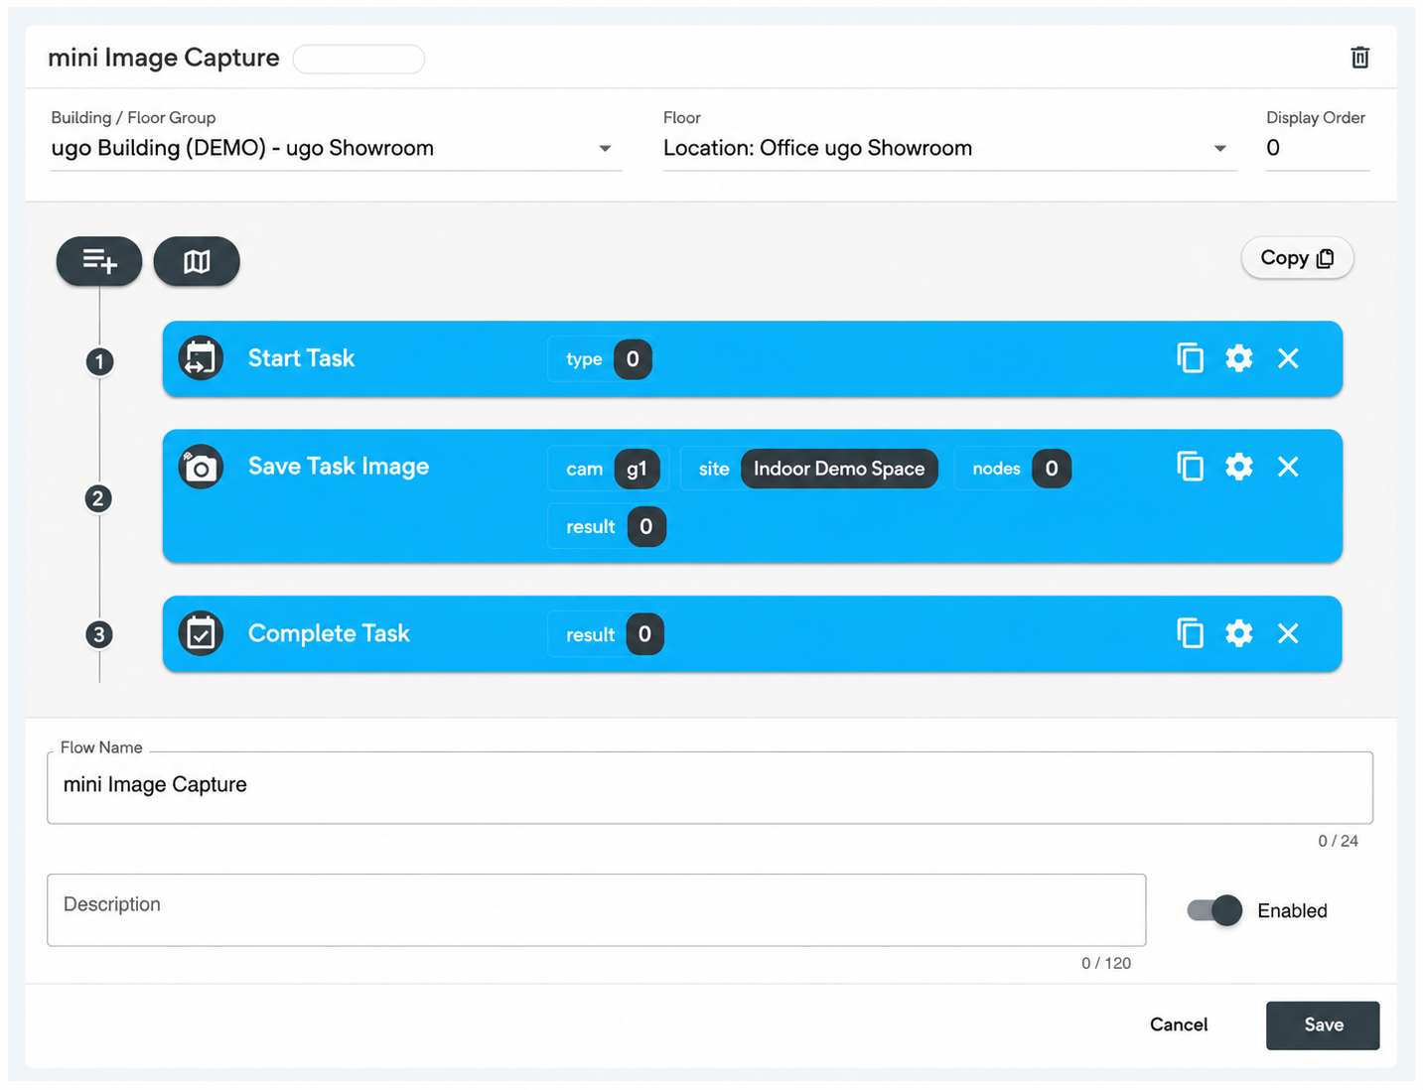This screenshot has height=1090, width=1423.
Task: Open the map view button
Action: (x=197, y=261)
